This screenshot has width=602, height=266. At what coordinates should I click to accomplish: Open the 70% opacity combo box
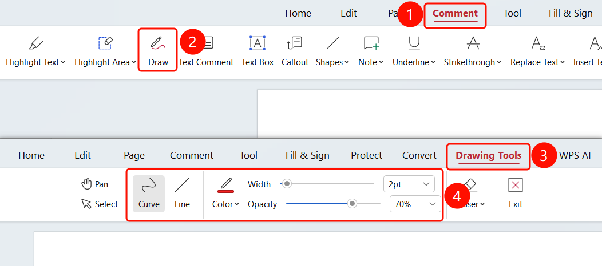point(415,204)
